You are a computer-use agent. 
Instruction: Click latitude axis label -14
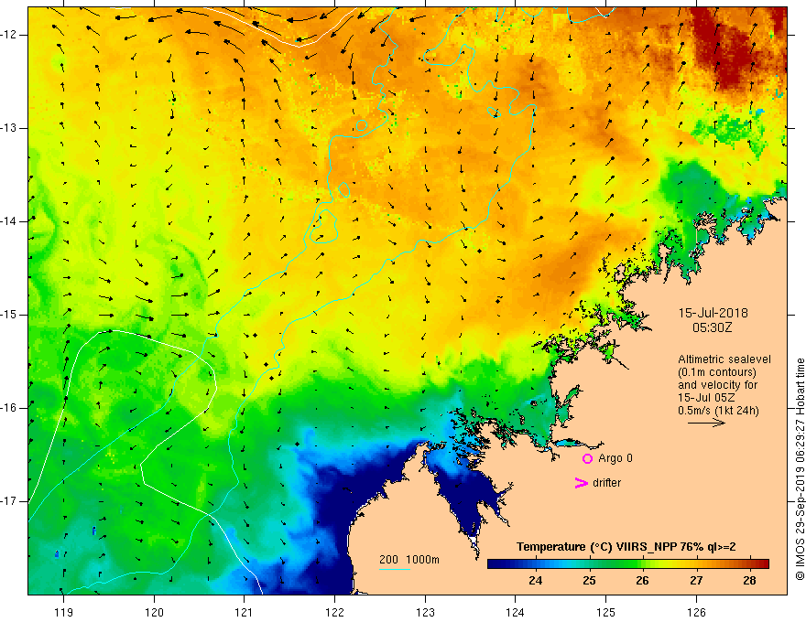click(9, 221)
